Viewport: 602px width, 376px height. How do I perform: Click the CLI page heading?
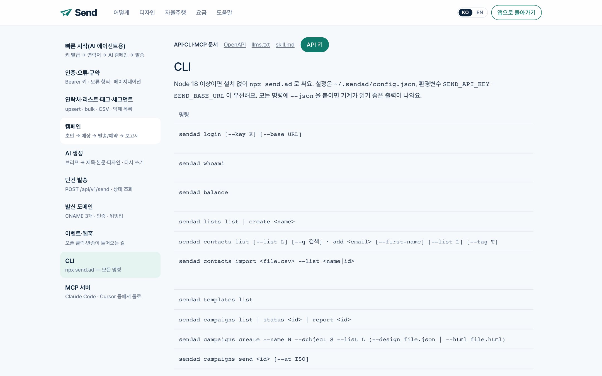pos(182,67)
